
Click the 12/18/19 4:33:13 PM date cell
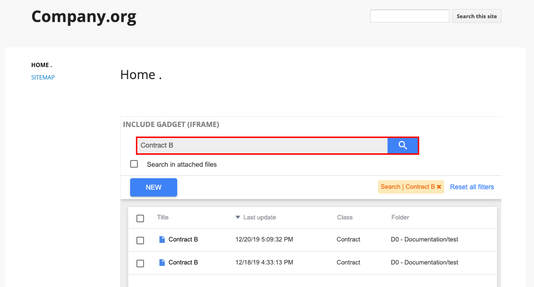[264, 263]
